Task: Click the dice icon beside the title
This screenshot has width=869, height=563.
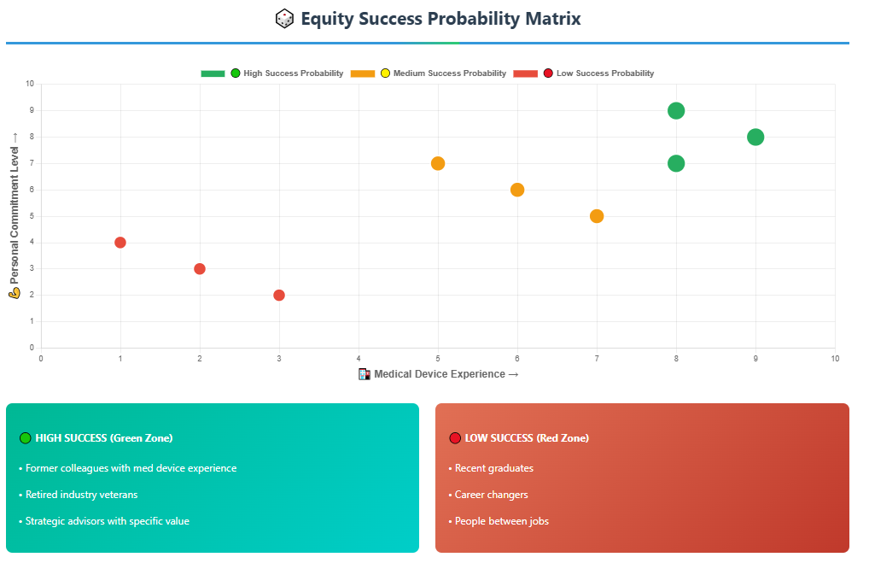Action: click(x=284, y=19)
